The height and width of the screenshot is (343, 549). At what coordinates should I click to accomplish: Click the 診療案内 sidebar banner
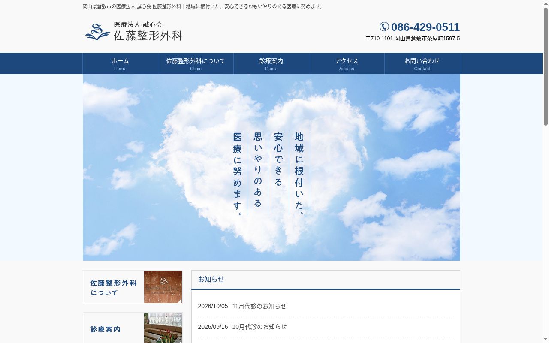[x=132, y=328]
